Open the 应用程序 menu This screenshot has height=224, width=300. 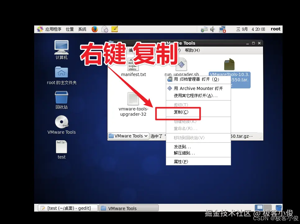tap(53, 29)
